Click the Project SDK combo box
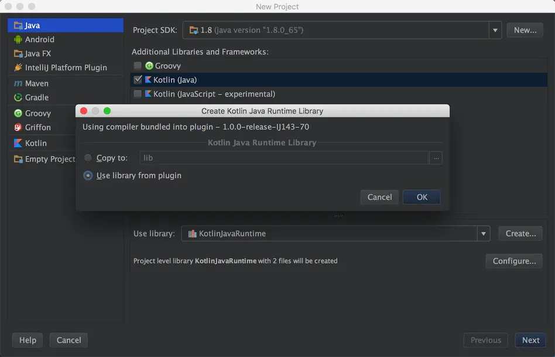 [342, 30]
